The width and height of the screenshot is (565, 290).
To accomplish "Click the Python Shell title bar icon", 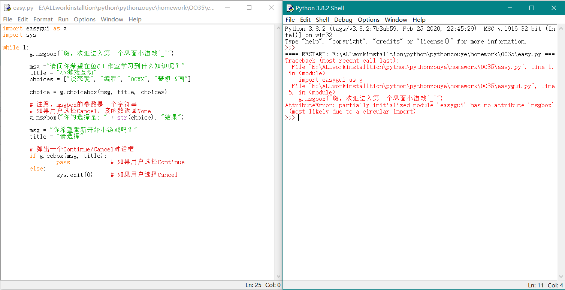I will 290,8.
